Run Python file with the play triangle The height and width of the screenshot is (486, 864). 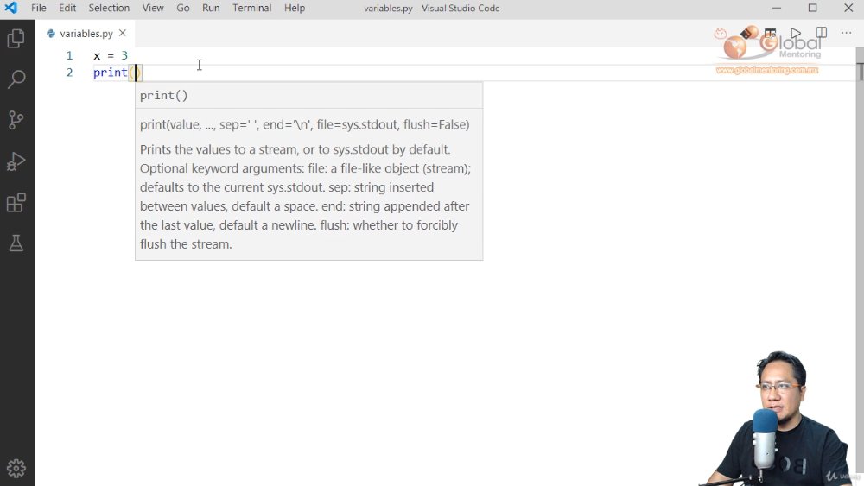[x=795, y=34]
